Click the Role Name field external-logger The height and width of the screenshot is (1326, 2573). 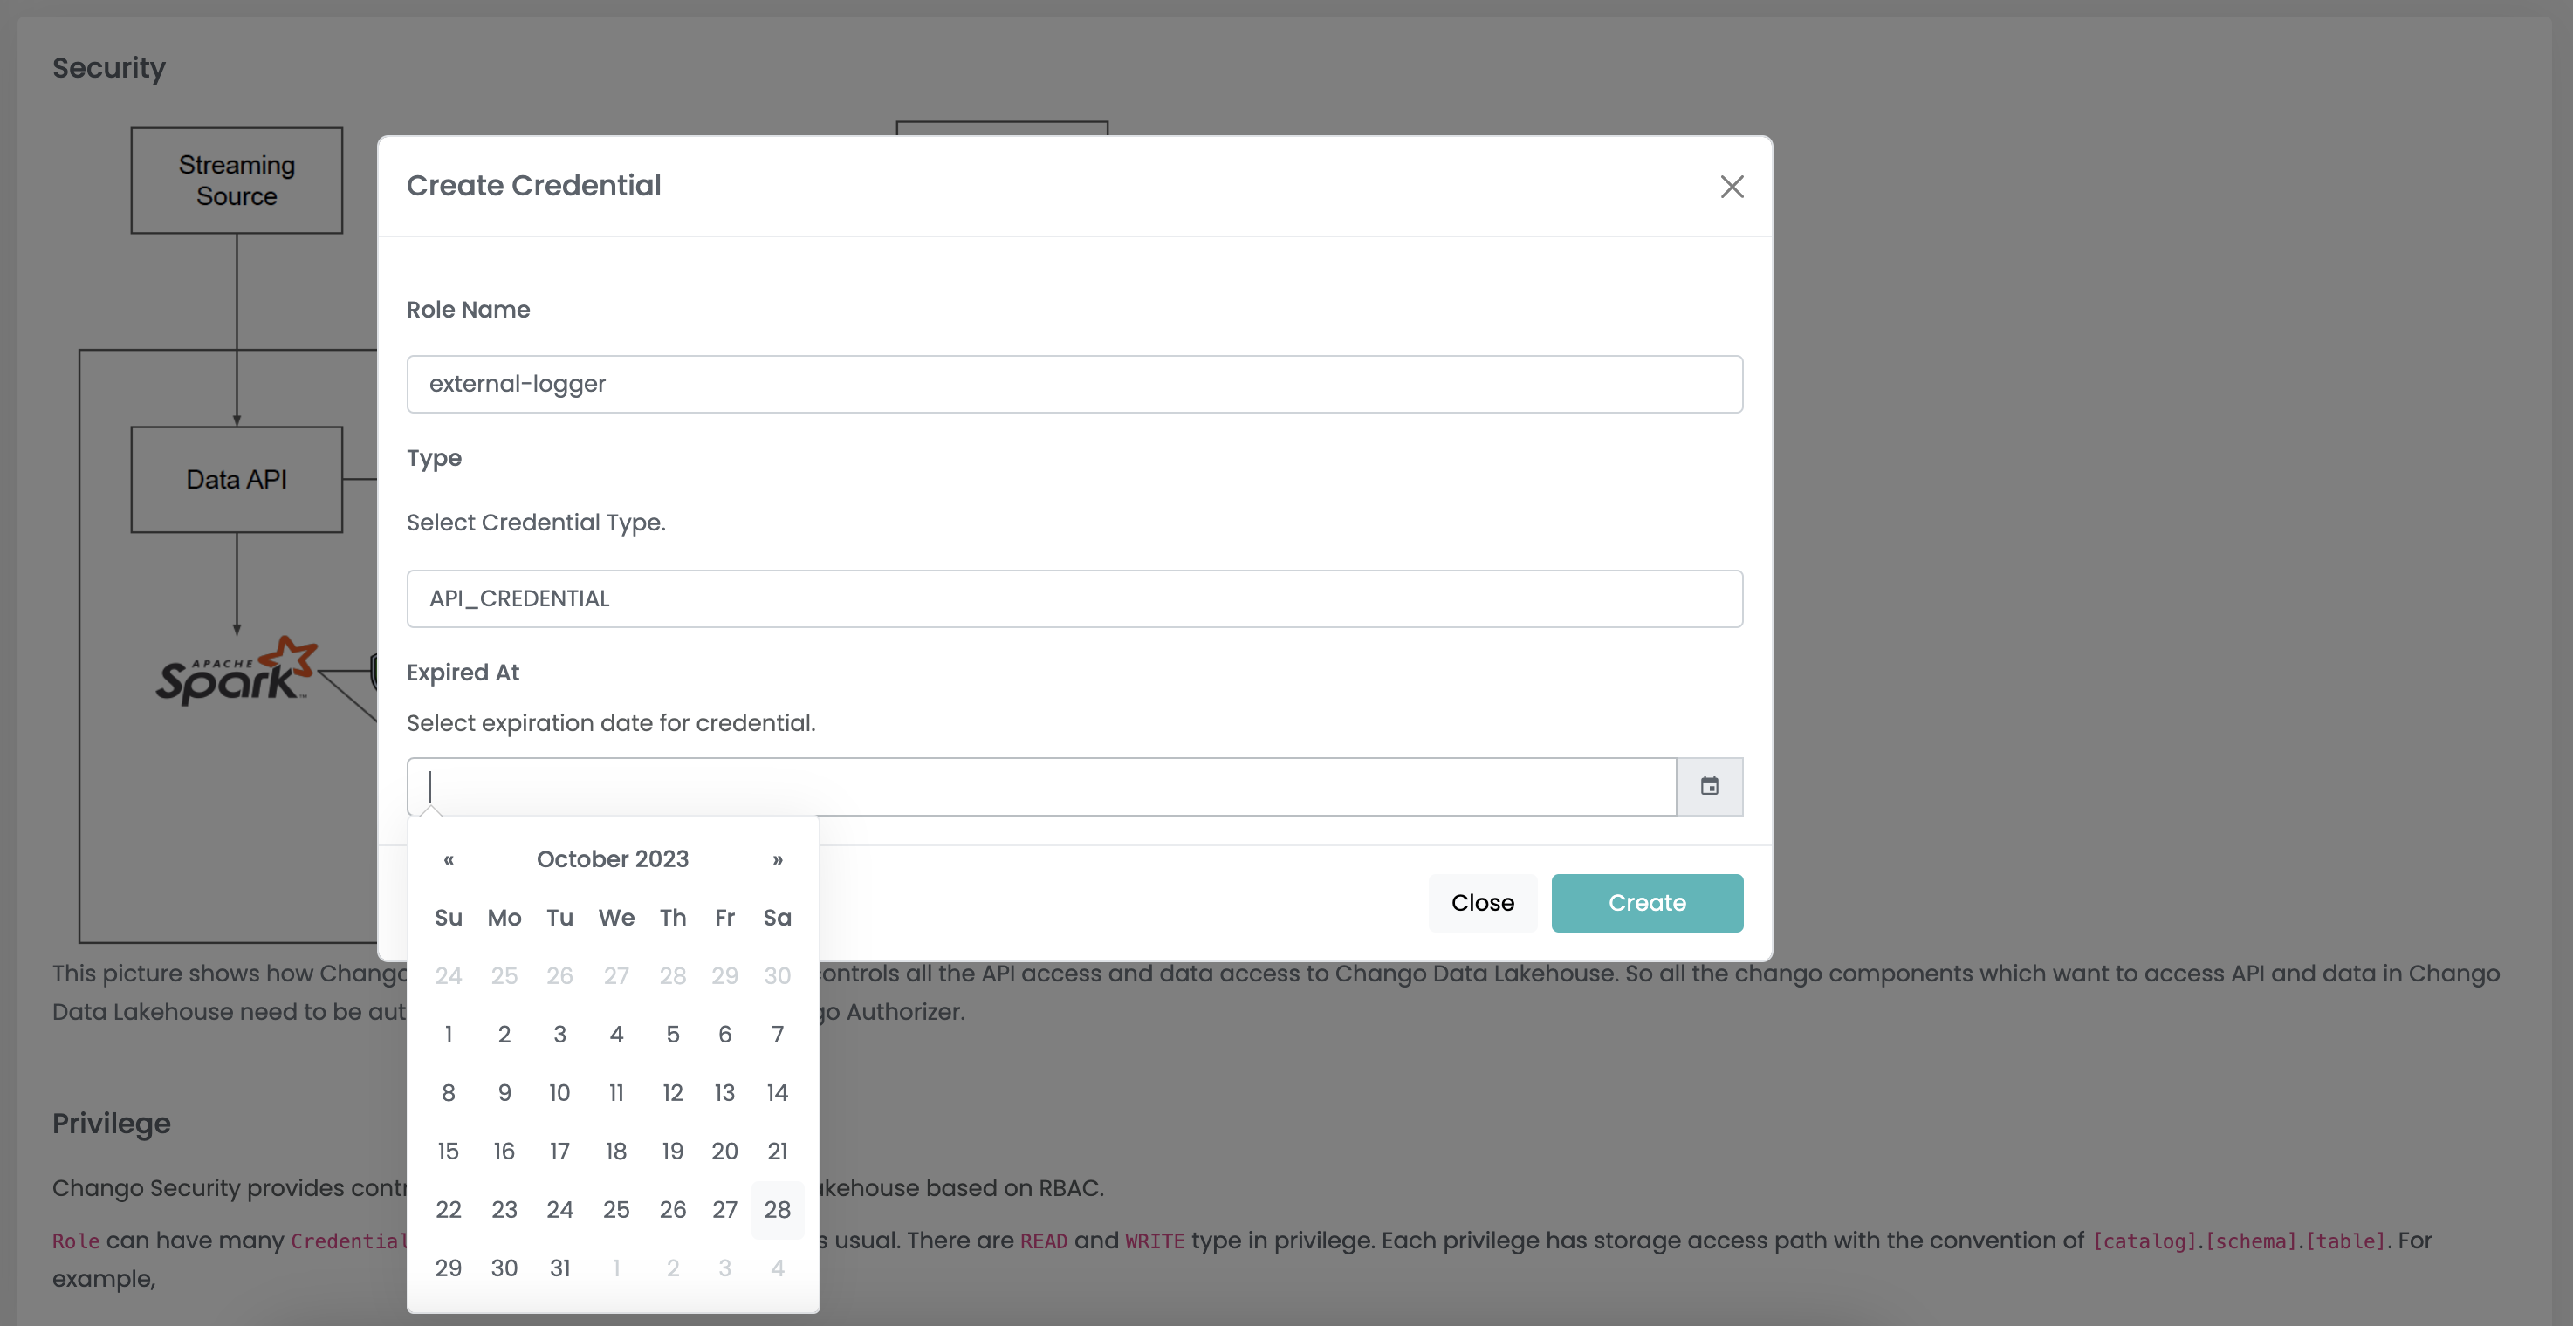coord(1074,384)
